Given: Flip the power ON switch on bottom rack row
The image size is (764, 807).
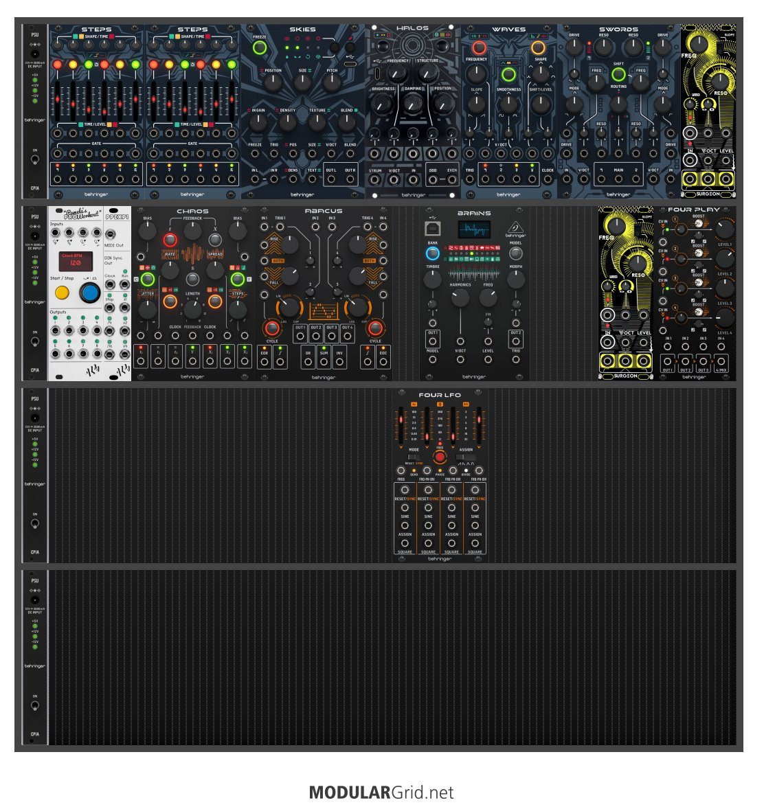Looking at the screenshot, I should 34,705.
